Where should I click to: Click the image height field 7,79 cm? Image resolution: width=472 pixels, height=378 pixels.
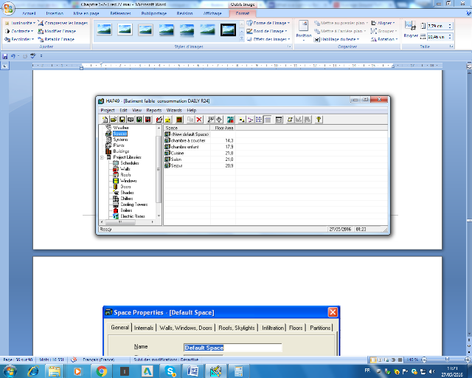click(x=437, y=27)
